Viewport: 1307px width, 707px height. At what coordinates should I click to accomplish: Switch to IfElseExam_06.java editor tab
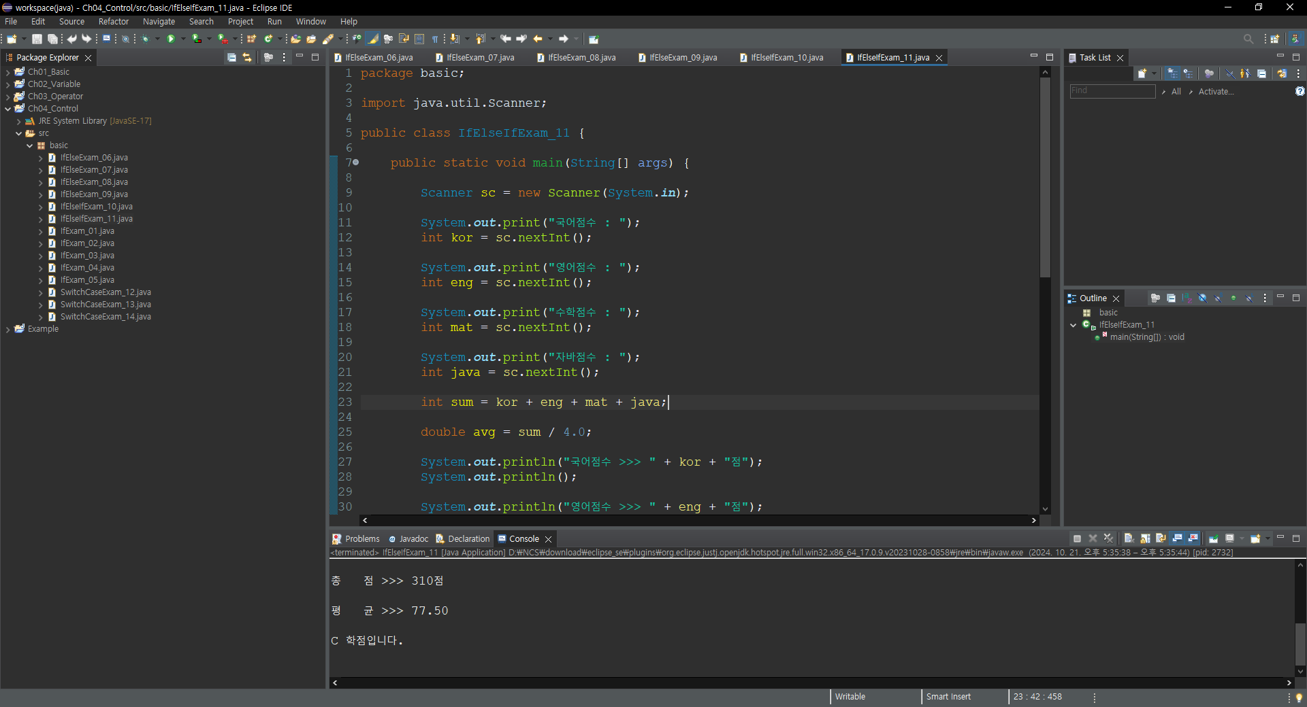373,58
